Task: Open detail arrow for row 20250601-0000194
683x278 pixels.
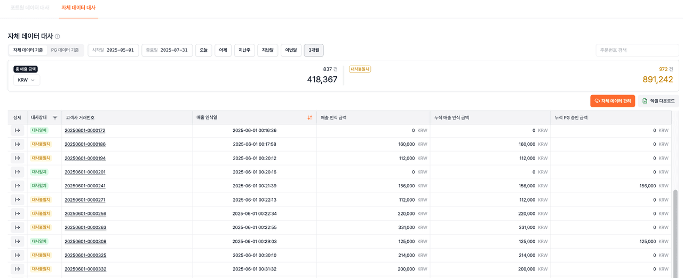Action: point(17,158)
